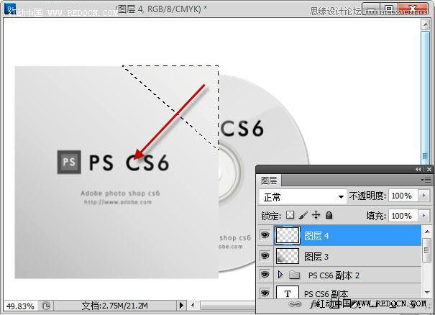Collapse the Layers panel with double-arrow icon
The height and width of the screenshot is (315, 435).
(x=418, y=169)
